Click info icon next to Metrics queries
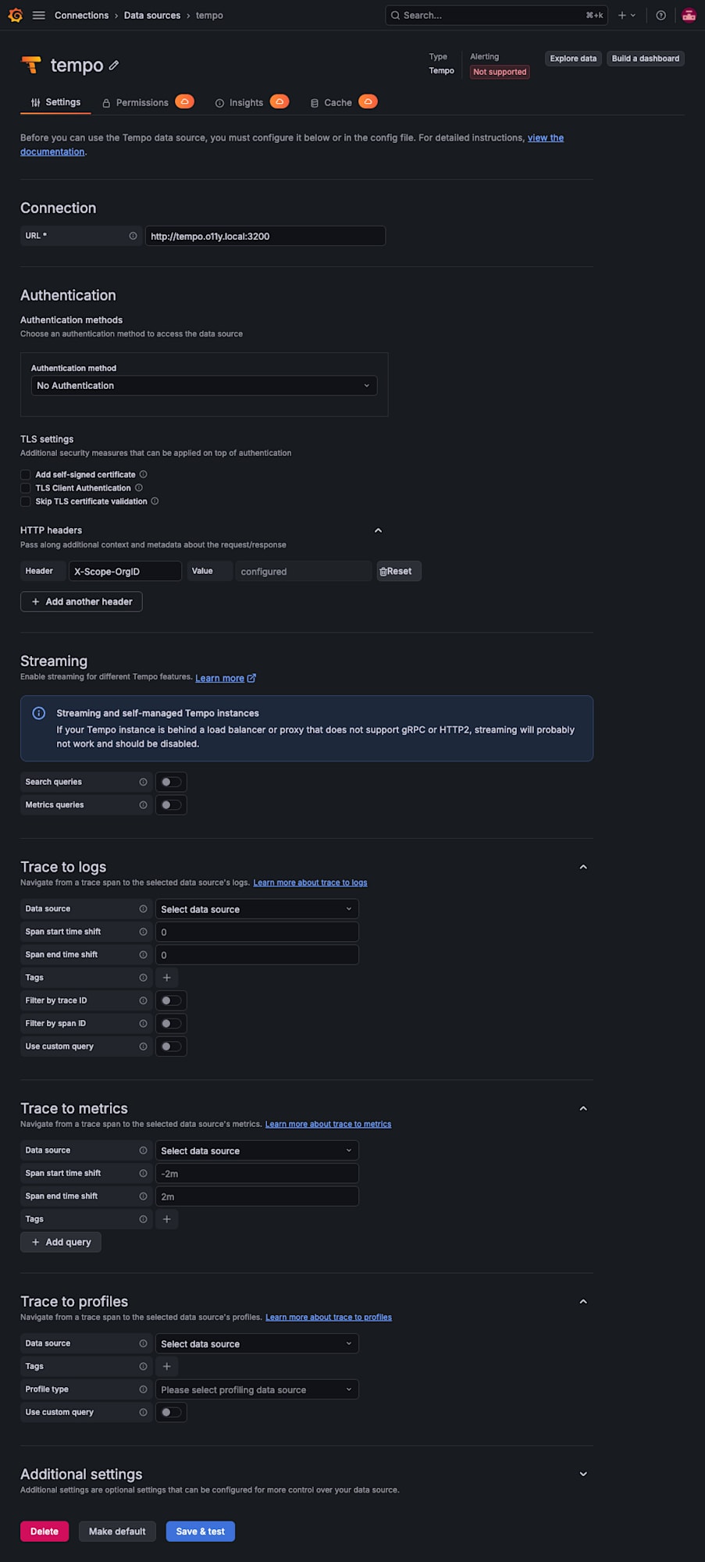The height and width of the screenshot is (1562, 705). click(143, 804)
